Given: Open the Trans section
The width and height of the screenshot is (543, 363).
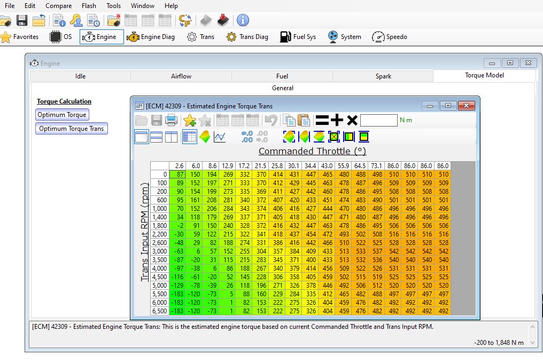Looking at the screenshot, I should coord(200,37).
